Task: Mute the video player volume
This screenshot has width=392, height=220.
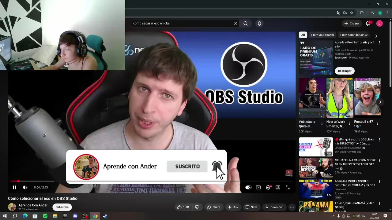Action: point(25,187)
